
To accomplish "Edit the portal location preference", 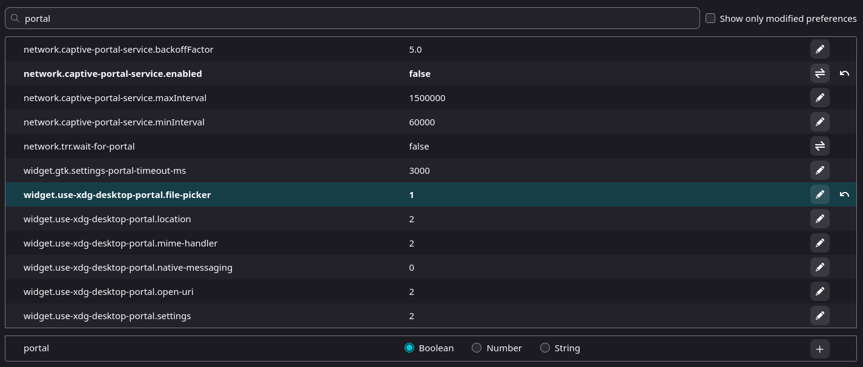I will click(x=819, y=219).
